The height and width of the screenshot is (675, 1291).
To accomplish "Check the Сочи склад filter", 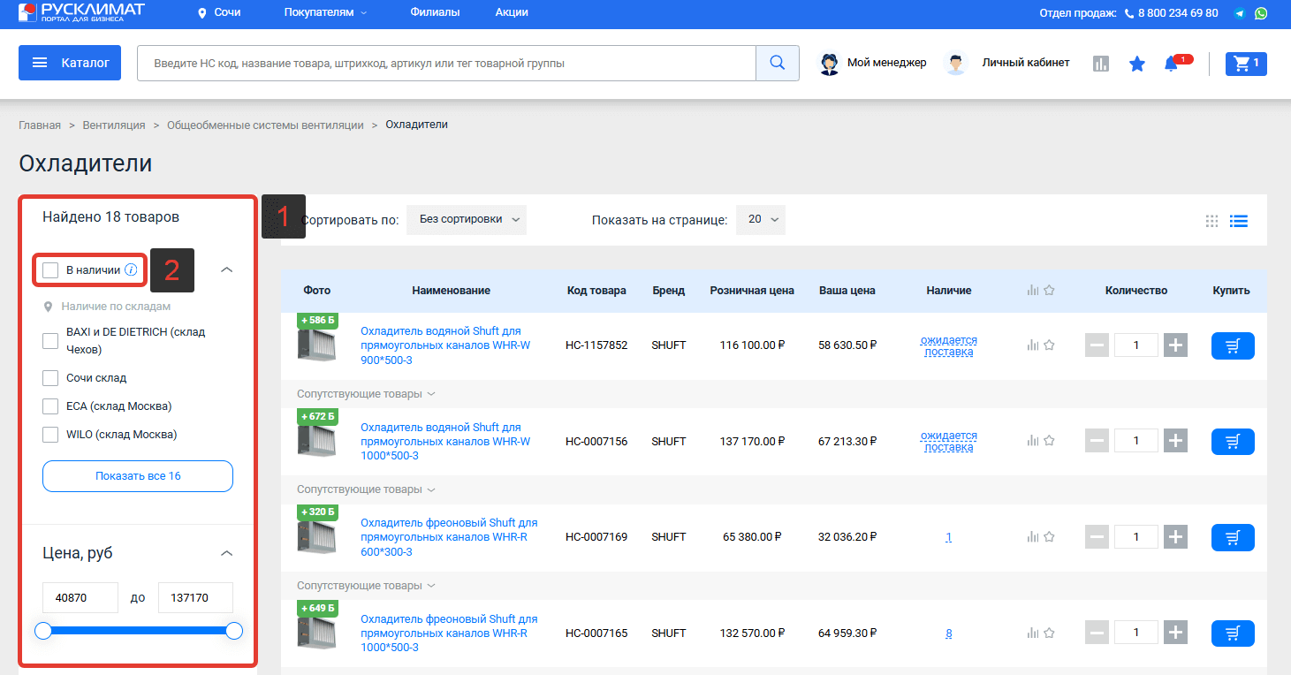I will [x=50, y=378].
